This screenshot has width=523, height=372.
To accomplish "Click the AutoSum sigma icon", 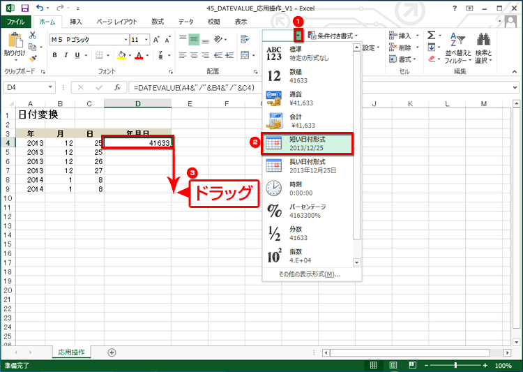I will 431,35.
